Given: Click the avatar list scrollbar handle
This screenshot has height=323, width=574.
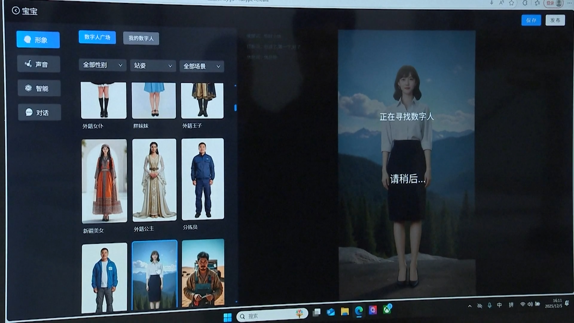Looking at the screenshot, I should pyautogui.click(x=236, y=108).
